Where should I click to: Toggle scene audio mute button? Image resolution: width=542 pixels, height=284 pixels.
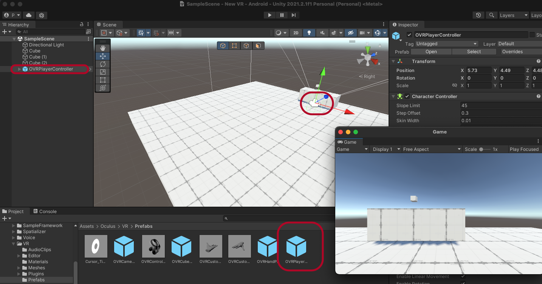322,33
